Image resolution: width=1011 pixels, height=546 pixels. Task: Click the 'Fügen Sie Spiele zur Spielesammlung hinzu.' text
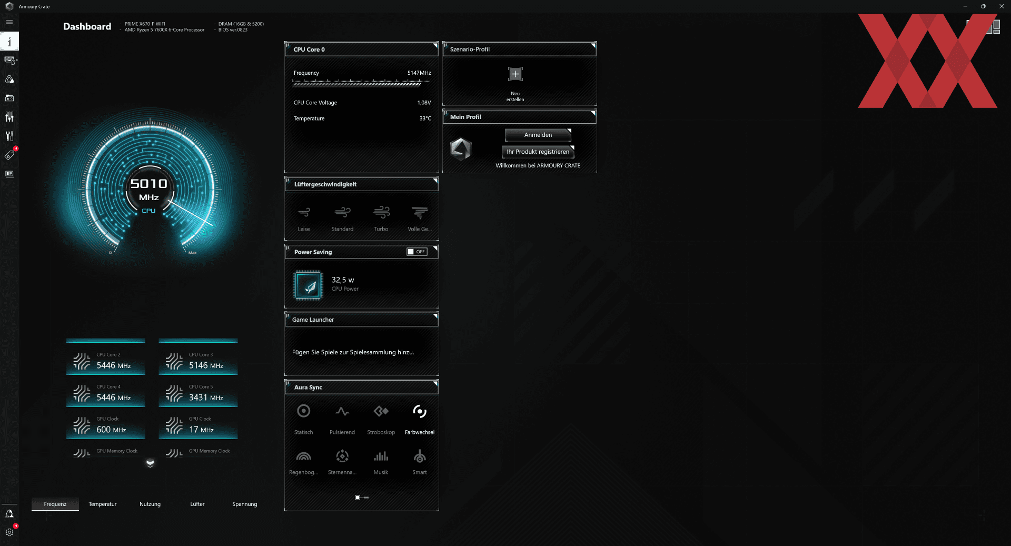pyautogui.click(x=353, y=352)
